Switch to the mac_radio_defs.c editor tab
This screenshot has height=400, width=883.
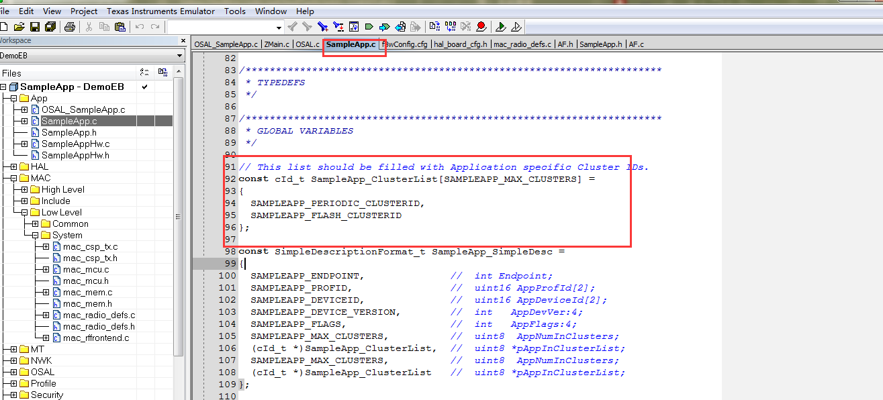point(522,44)
